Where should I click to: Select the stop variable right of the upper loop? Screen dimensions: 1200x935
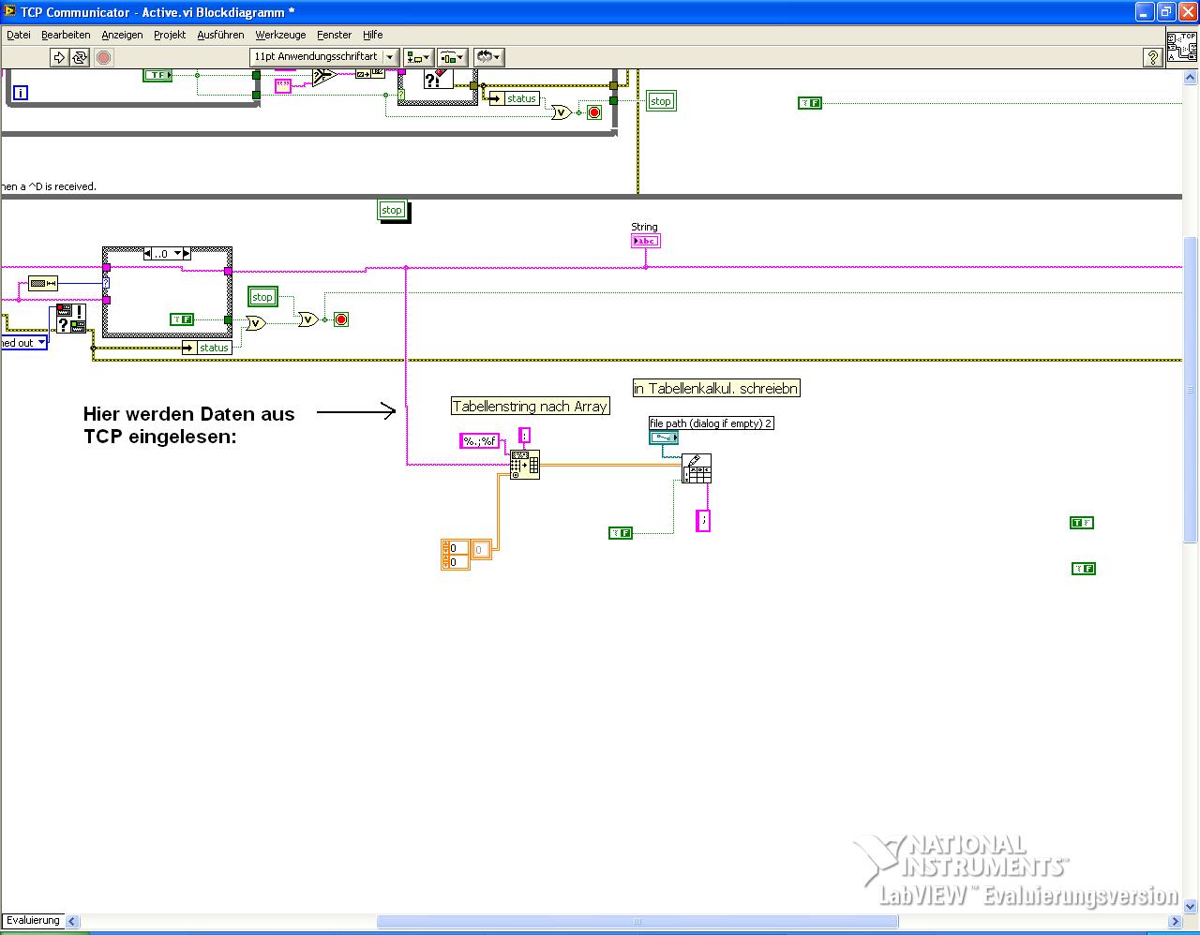click(661, 101)
